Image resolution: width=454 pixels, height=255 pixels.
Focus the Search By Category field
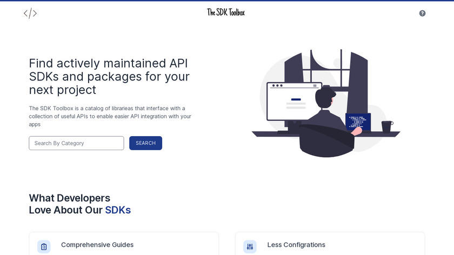tap(76, 143)
